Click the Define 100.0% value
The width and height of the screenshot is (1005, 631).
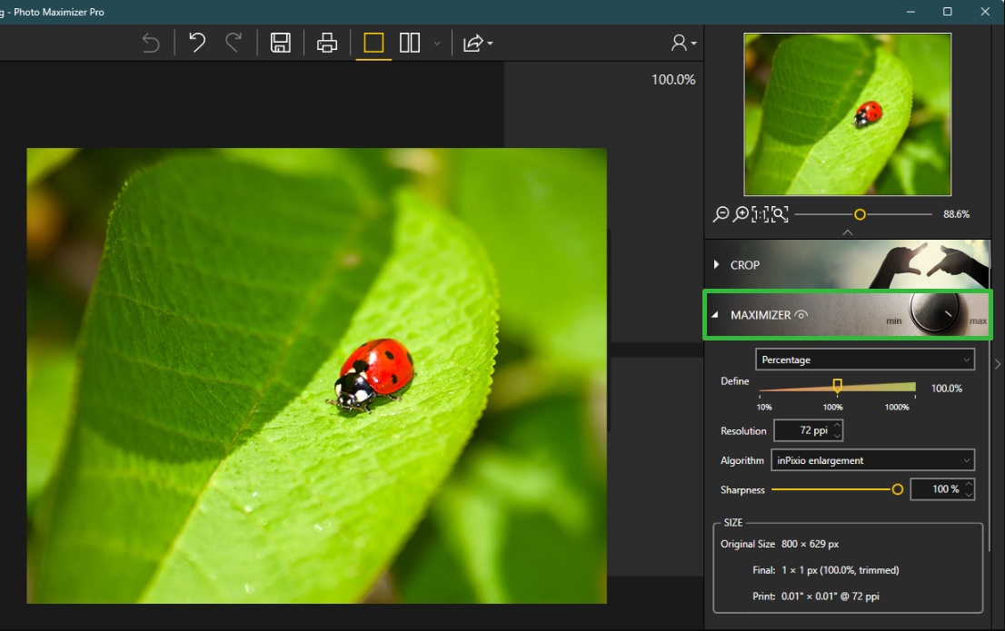tap(947, 389)
